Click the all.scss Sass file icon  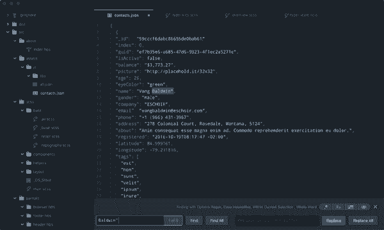click(x=35, y=119)
